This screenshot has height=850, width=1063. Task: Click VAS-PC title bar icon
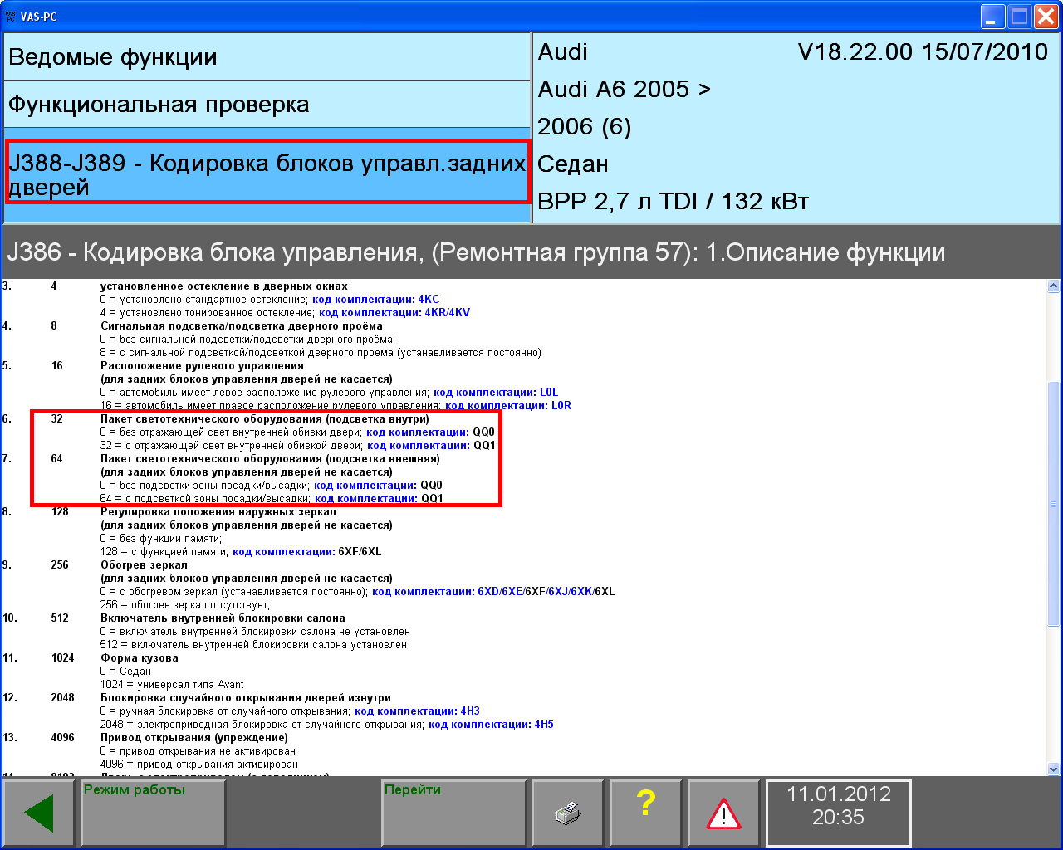click(11, 16)
